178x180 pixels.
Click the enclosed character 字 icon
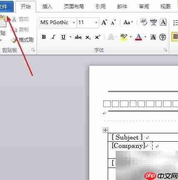[163, 37]
